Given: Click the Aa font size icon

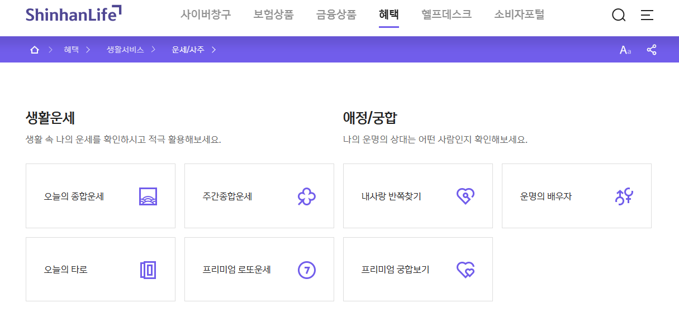Looking at the screenshot, I should tap(624, 49).
